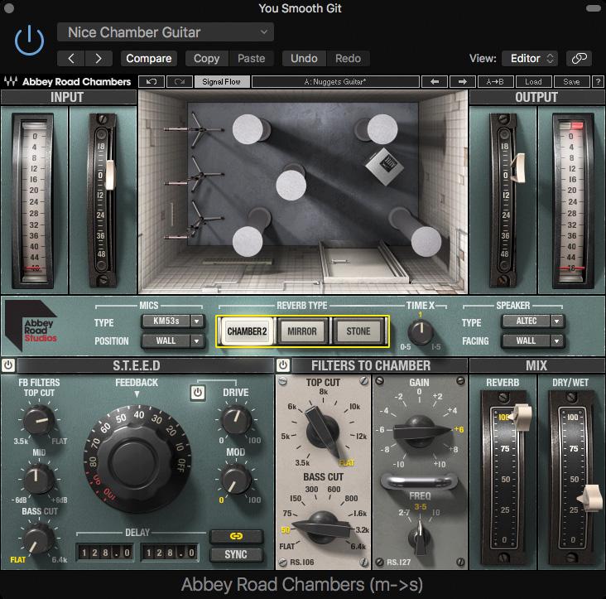
Task: Click the link chain icon button
Action: pos(579,58)
